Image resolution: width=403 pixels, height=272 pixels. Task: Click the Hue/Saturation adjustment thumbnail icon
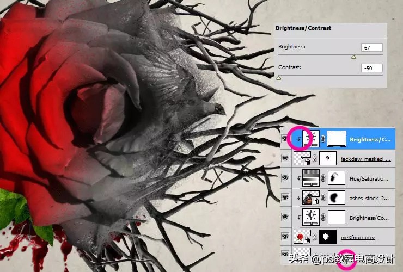pyautogui.click(x=311, y=178)
